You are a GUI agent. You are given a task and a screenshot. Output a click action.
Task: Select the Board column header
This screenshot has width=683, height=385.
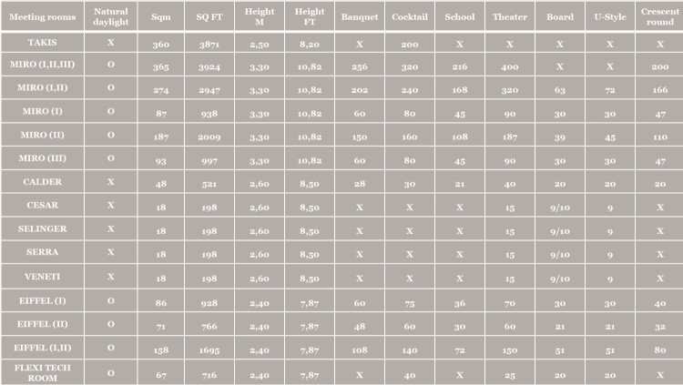point(560,16)
